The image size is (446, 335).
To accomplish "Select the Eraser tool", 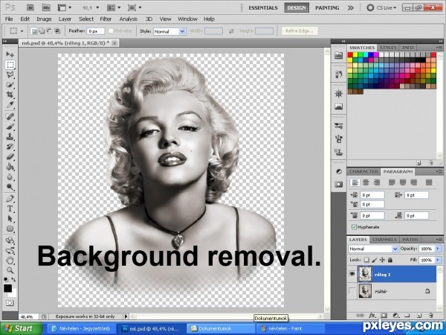I will 10,156.
